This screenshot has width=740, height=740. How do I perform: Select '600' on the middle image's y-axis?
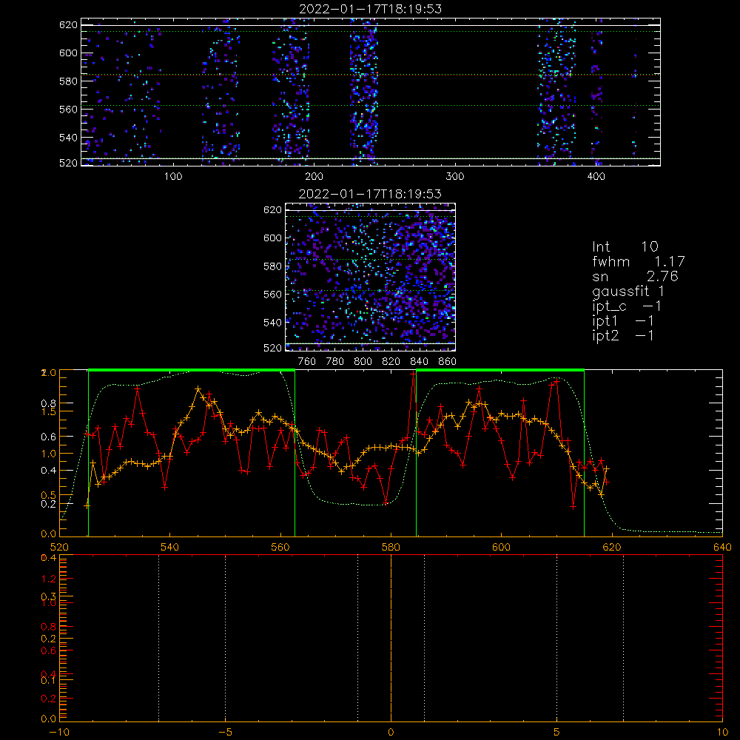pyautogui.click(x=272, y=238)
